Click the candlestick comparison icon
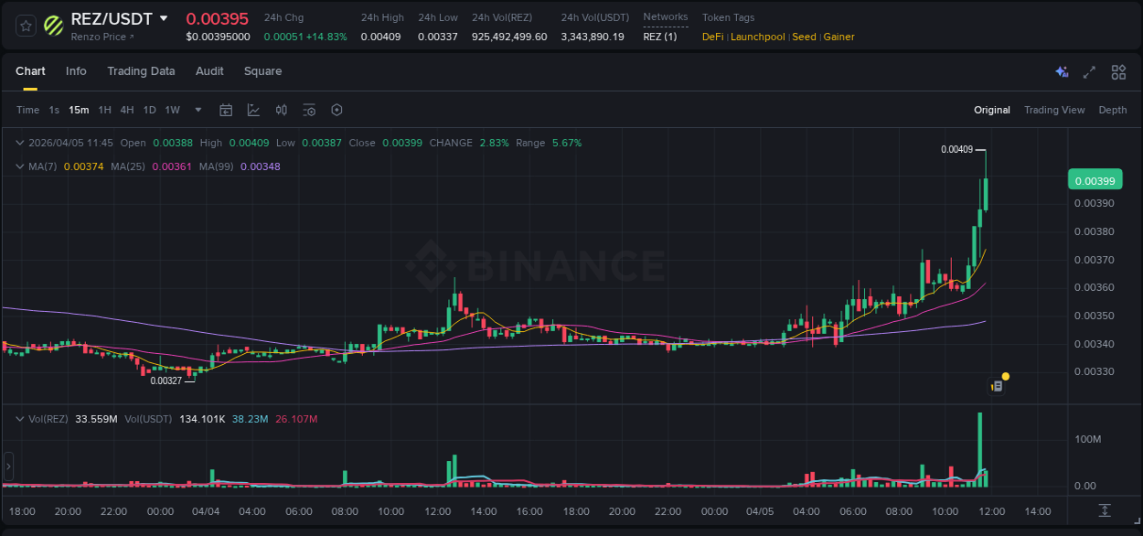The width and height of the screenshot is (1143, 536). click(282, 110)
